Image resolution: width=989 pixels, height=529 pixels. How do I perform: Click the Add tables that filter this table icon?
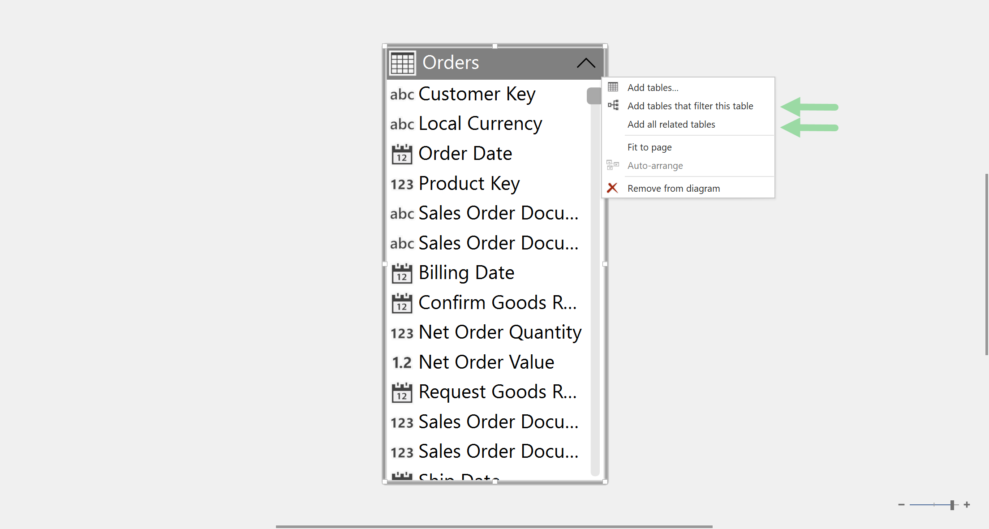click(612, 105)
